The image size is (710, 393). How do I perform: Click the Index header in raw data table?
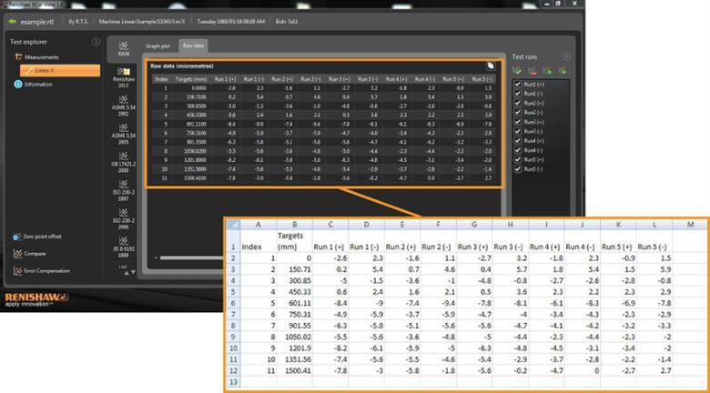click(x=162, y=79)
